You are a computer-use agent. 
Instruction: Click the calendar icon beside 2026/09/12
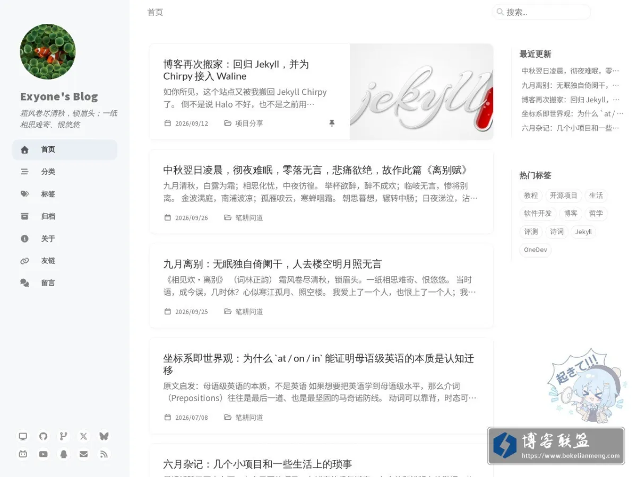click(x=168, y=123)
